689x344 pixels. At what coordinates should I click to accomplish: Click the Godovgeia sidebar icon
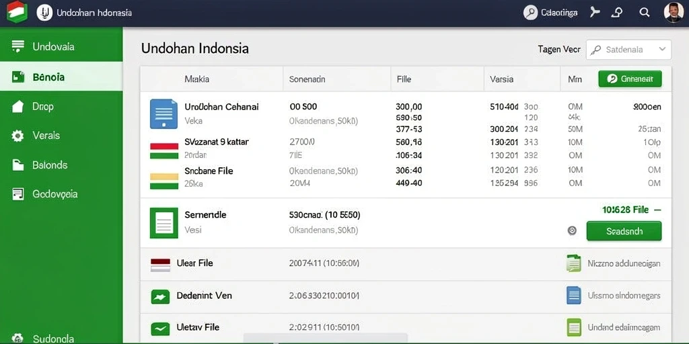pos(17,194)
